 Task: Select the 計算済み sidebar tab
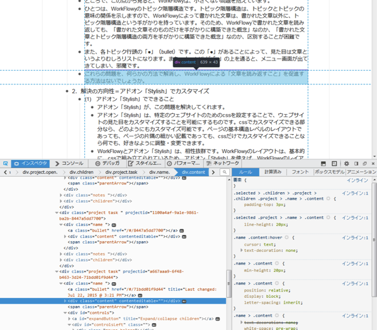pos(273,172)
